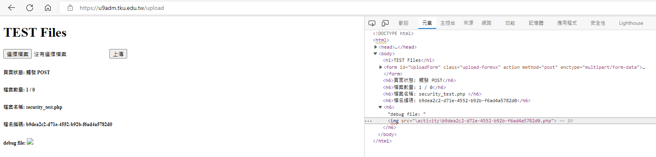Click the 頁面狀態: 觸發 POST text
The width and height of the screenshot is (656, 157).
tap(26, 72)
